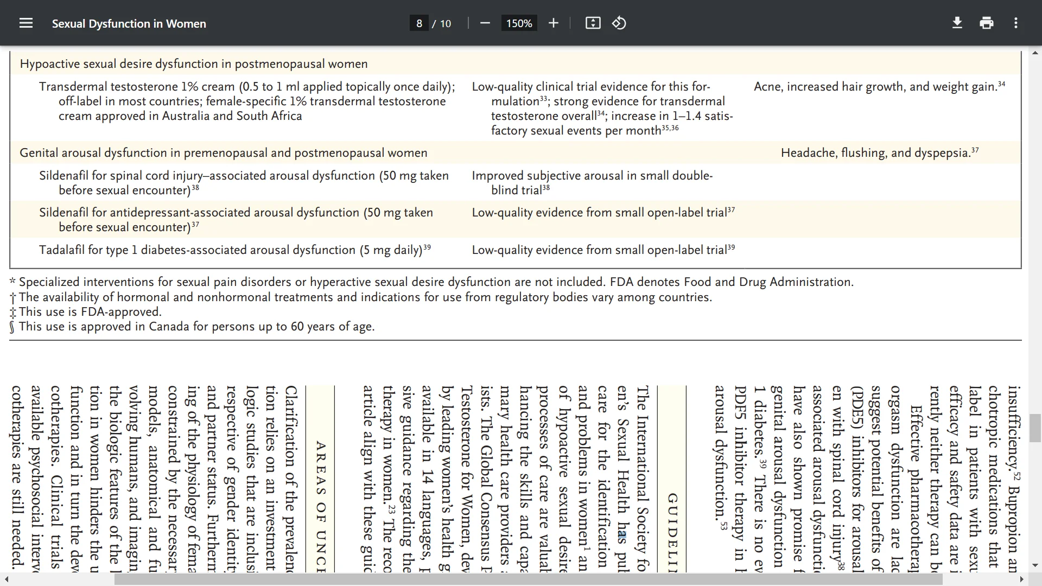Click footnote 'This use is approved in Canada'
Image resolution: width=1042 pixels, height=586 pixels.
point(192,327)
